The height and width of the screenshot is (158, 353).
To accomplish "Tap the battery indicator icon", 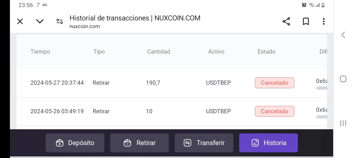I will 323,4.
